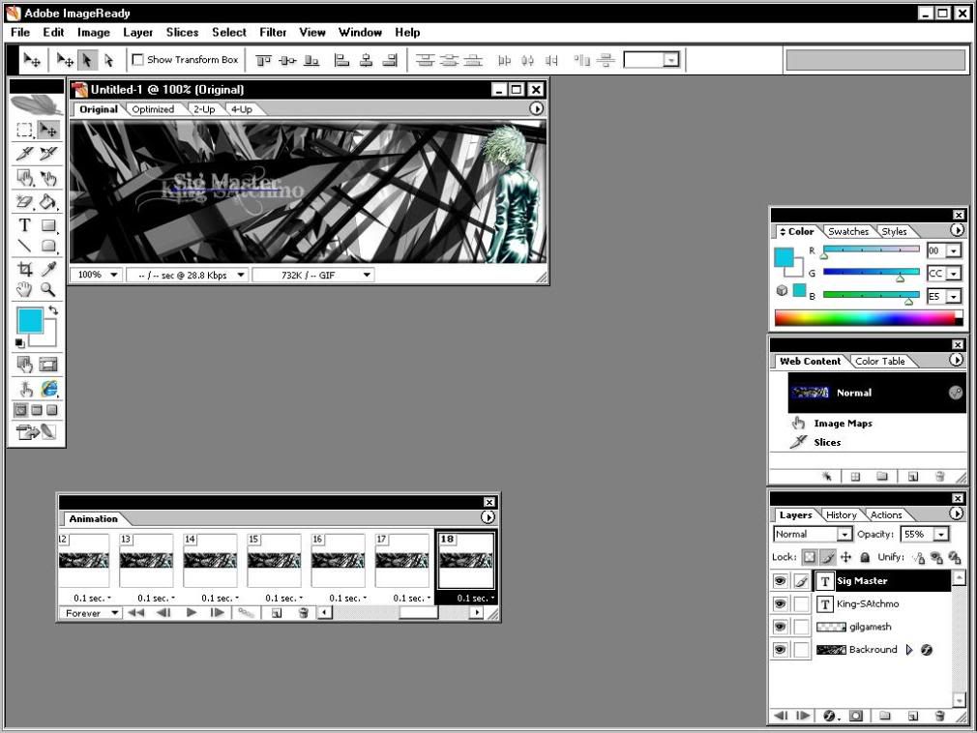Toggle lock transparent pixels
Screen dimensions: 977x733
[x=809, y=557]
